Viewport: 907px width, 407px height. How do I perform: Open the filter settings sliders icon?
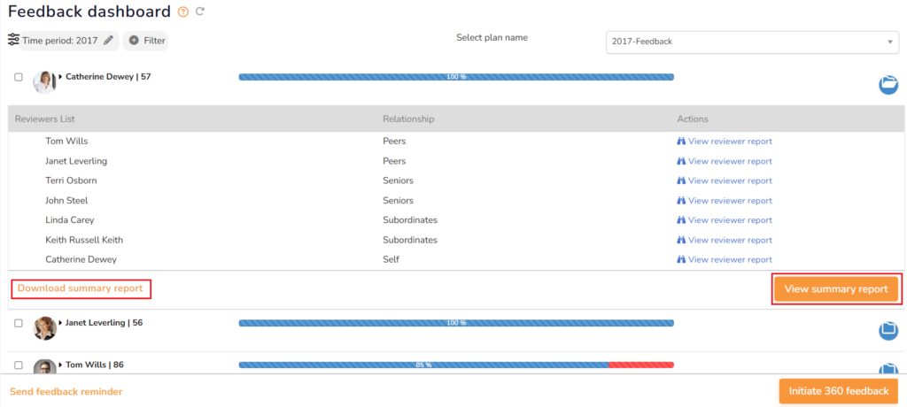coord(13,40)
